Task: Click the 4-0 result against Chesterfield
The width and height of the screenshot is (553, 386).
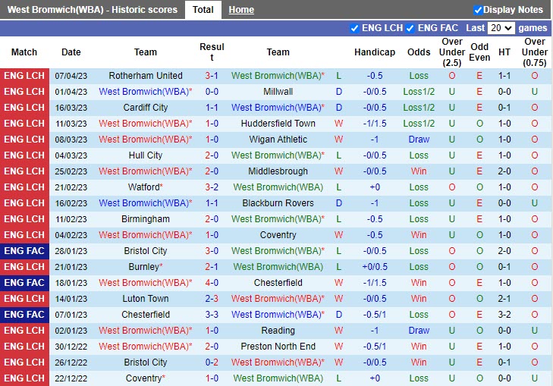Action: click(212, 283)
